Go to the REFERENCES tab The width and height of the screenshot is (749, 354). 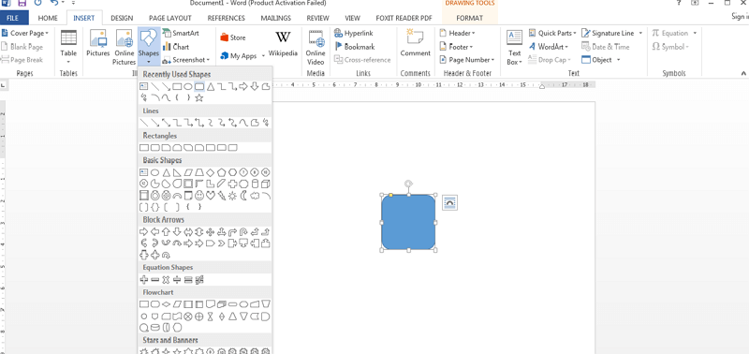pyautogui.click(x=227, y=18)
